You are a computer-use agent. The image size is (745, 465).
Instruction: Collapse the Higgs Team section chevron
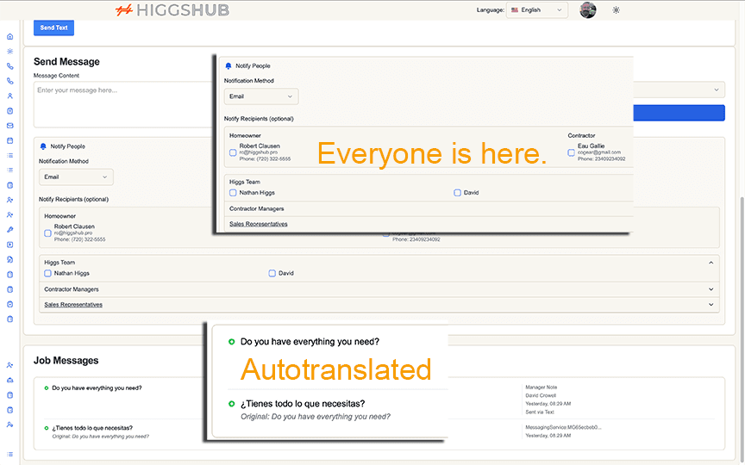pos(711,262)
